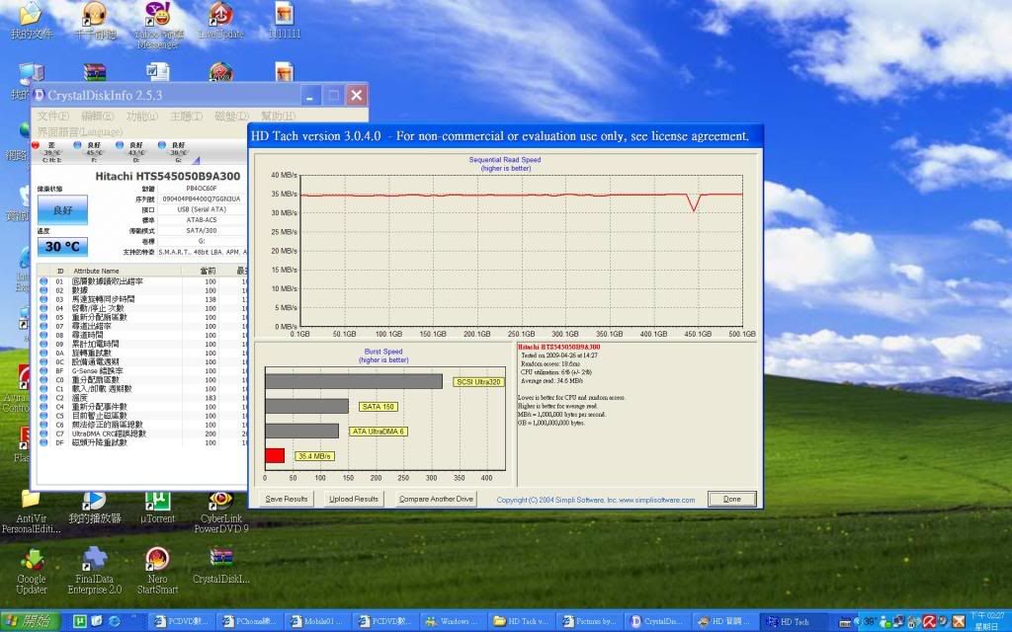Select the G-Sense SMART attribute row

[142, 371]
